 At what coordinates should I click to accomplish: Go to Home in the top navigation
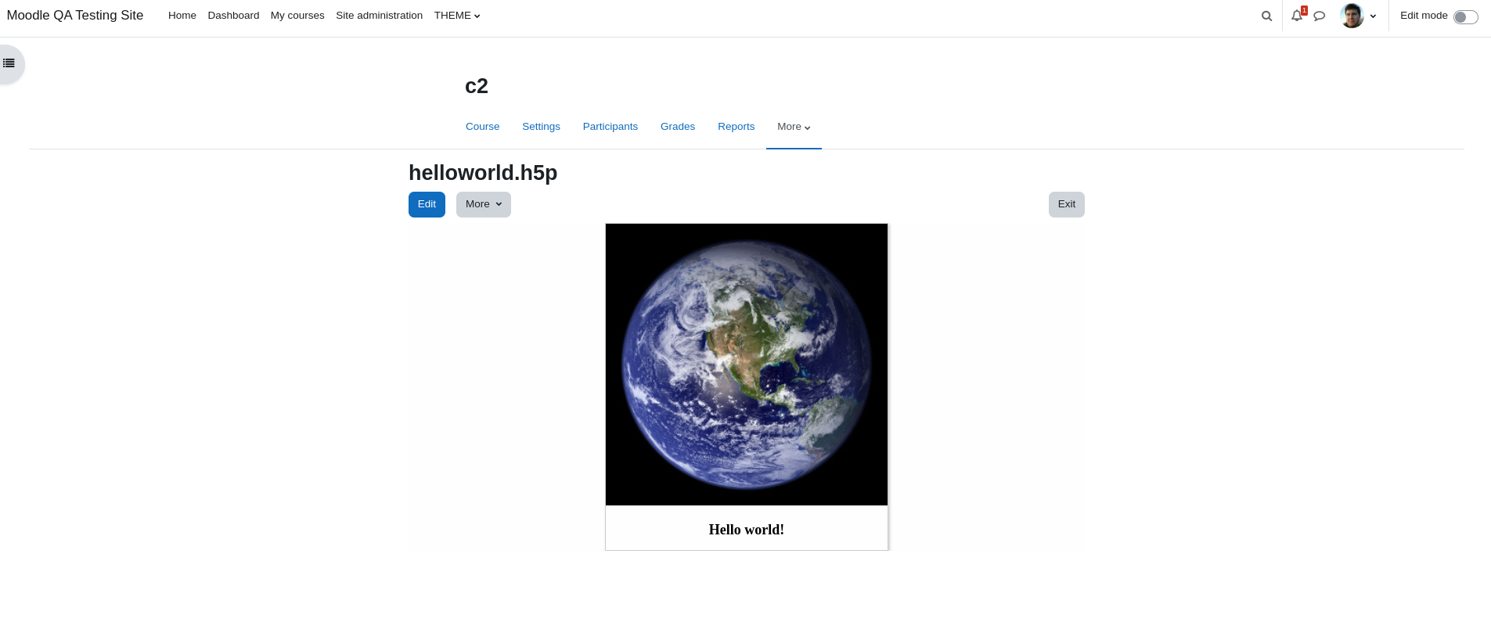click(182, 16)
